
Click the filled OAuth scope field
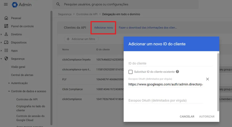(166, 84)
